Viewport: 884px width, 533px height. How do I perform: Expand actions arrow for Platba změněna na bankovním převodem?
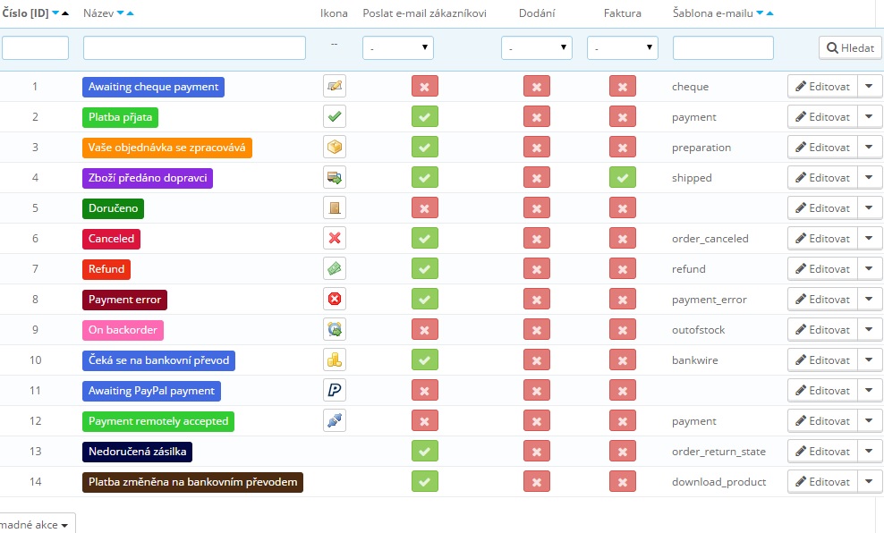[x=870, y=482]
